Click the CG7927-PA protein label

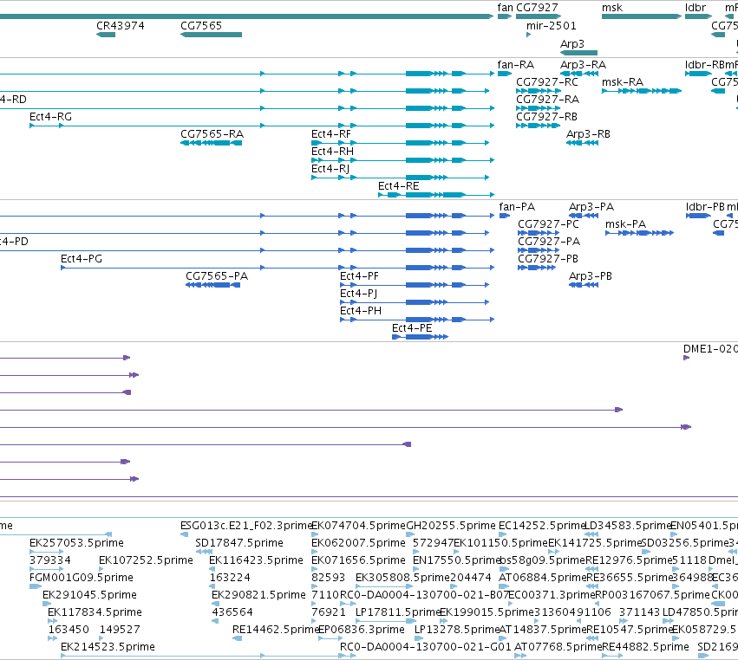coord(549,242)
